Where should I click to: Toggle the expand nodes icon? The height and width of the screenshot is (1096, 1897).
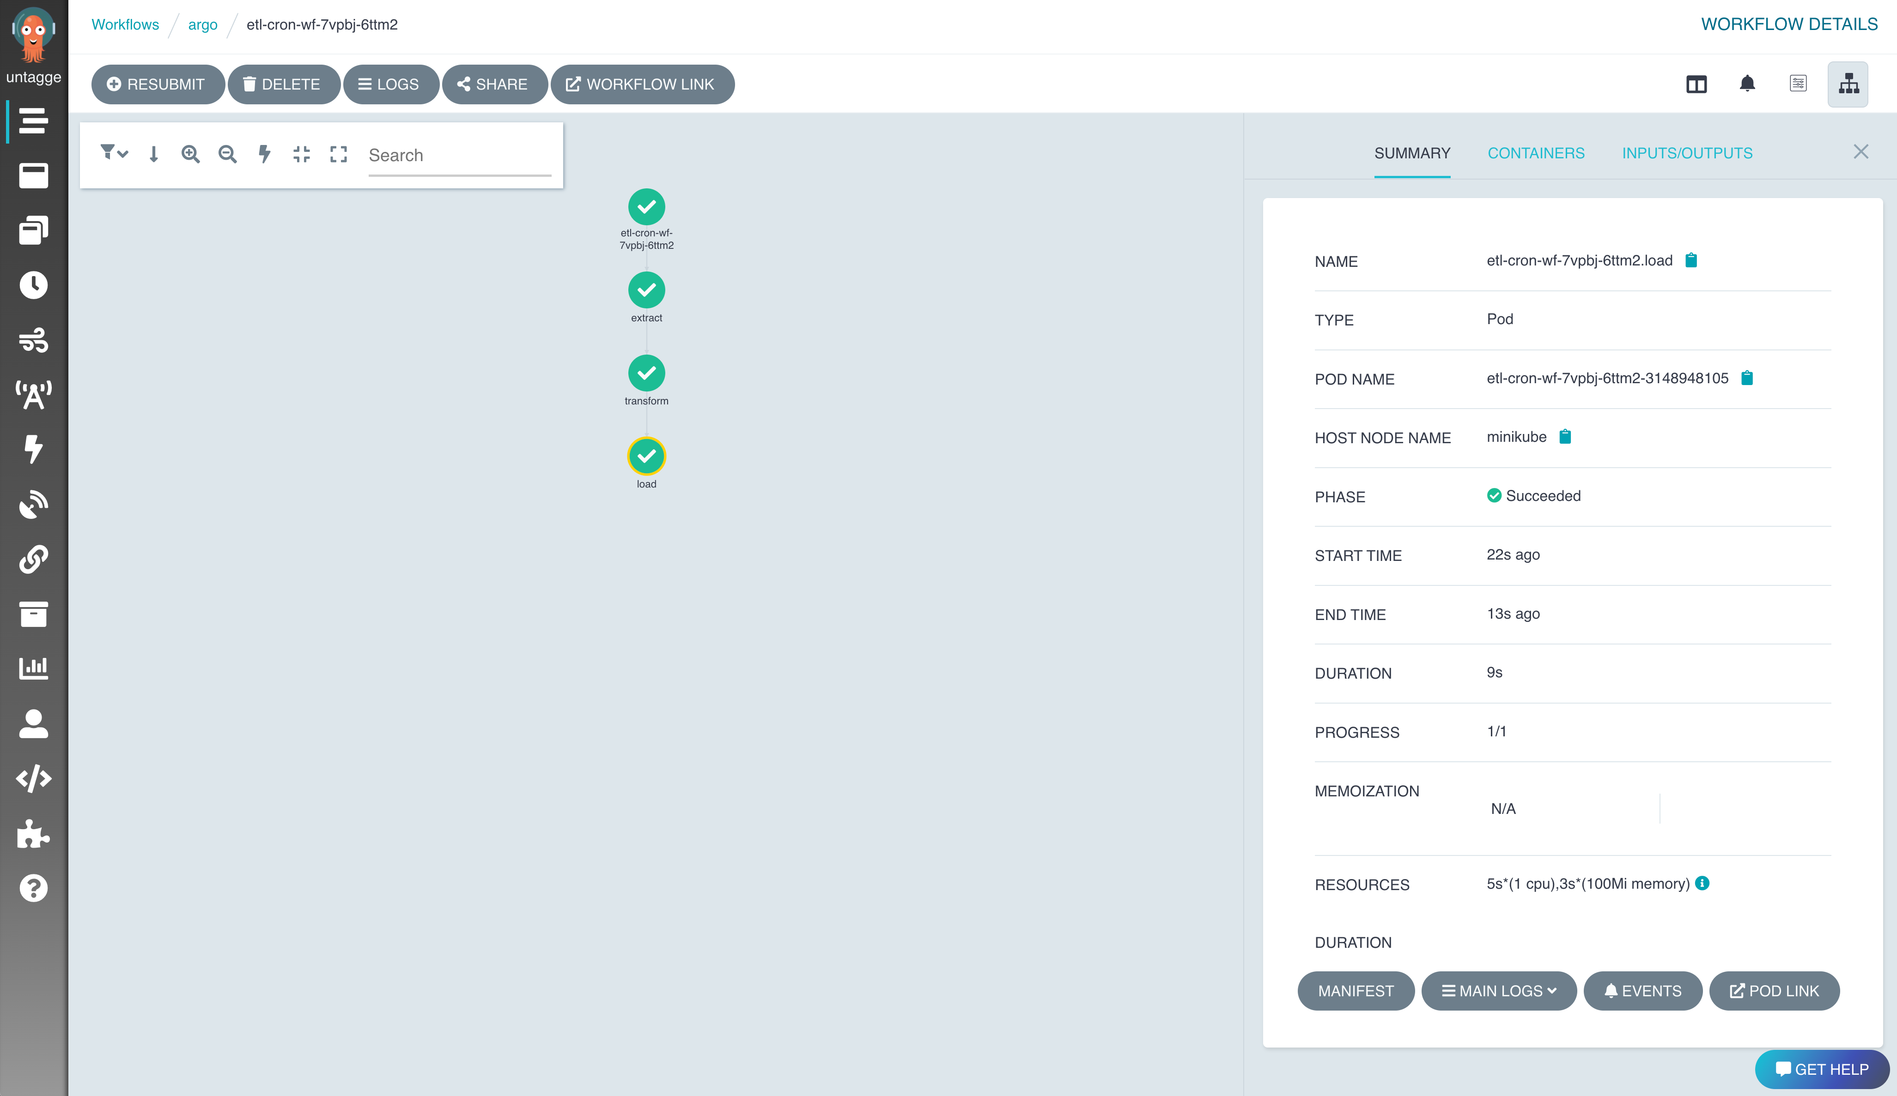(x=339, y=154)
